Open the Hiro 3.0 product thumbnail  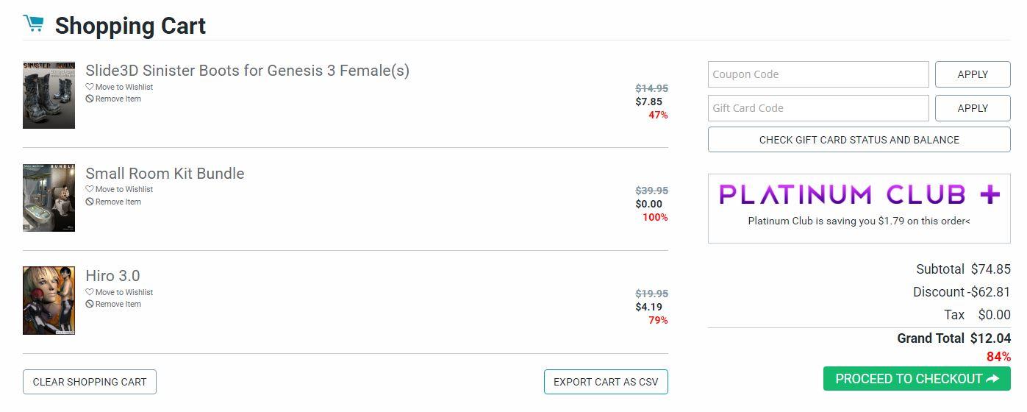click(x=49, y=300)
